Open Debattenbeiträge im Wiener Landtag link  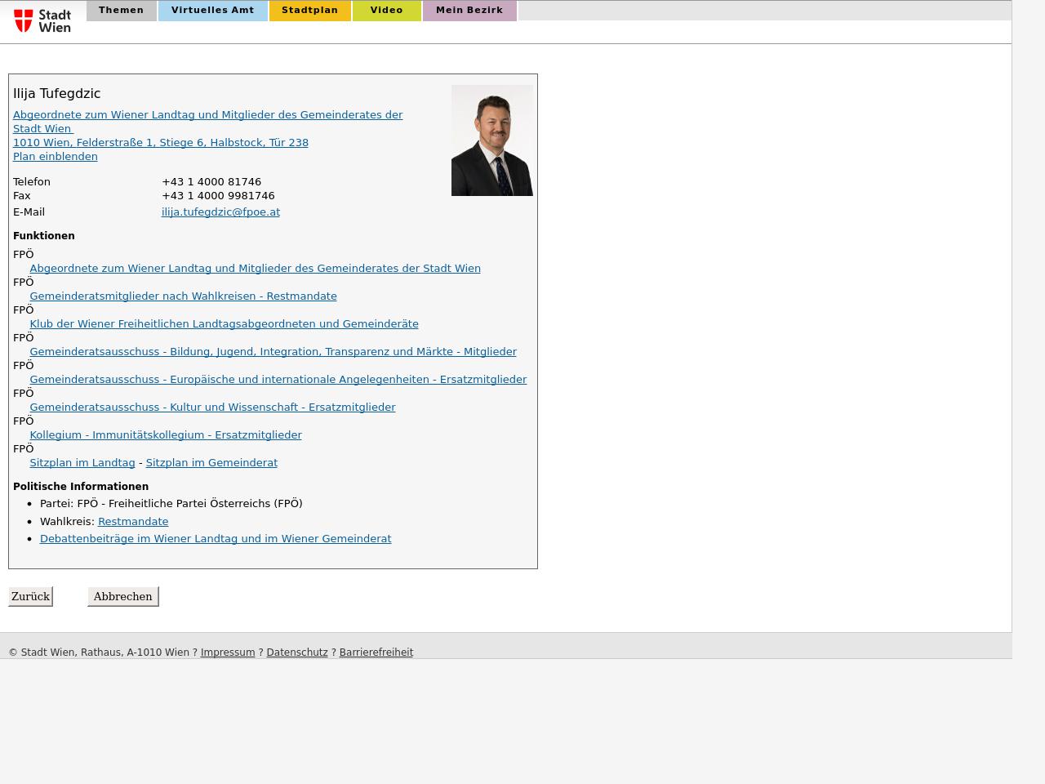[x=216, y=538]
